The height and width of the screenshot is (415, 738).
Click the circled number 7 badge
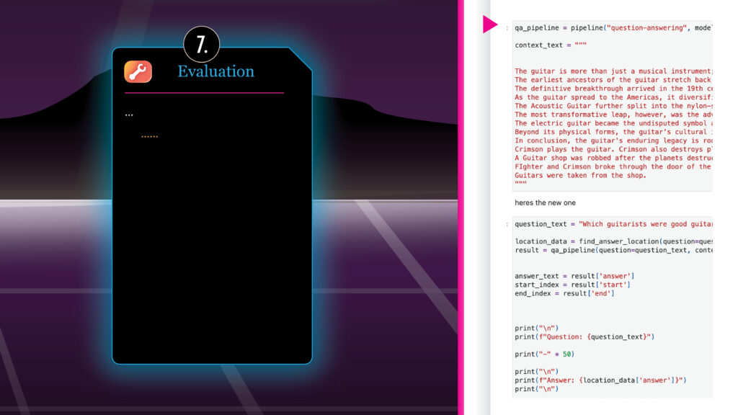(x=201, y=45)
